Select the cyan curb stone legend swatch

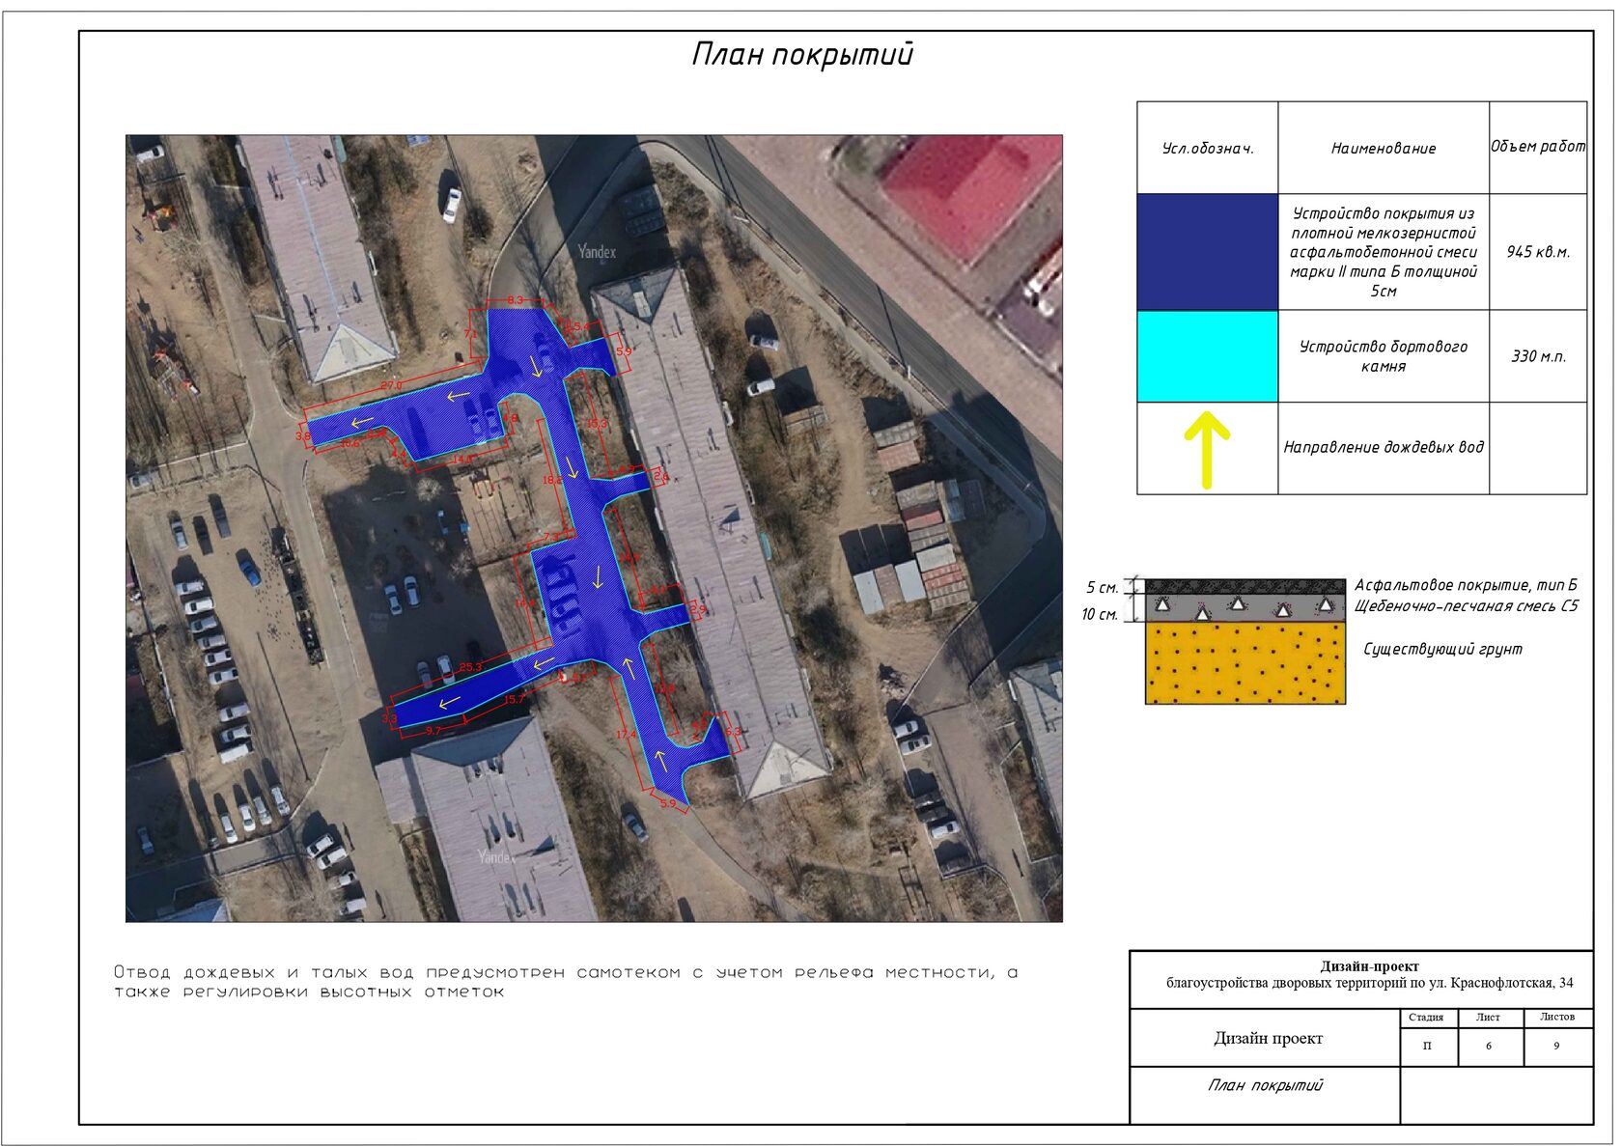pos(1208,356)
